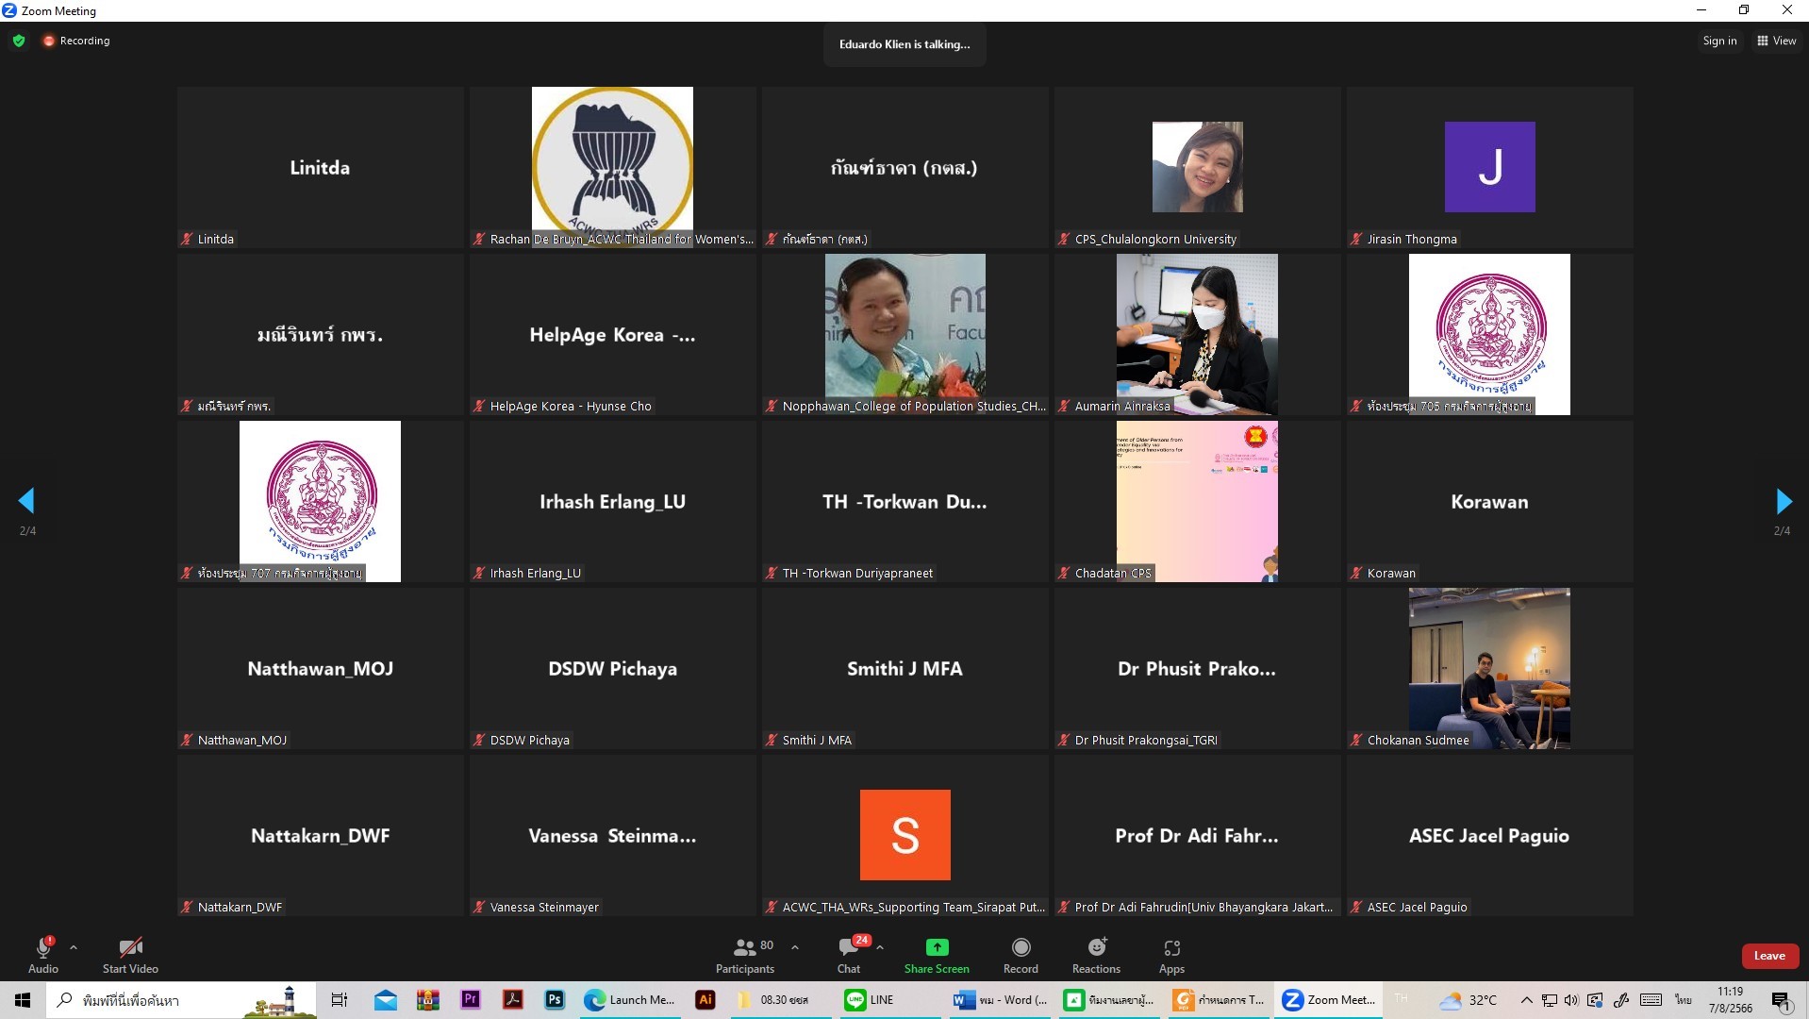Viewport: 1809px width, 1019px height.
Task: Expand the Participants options arrow
Action: [795, 947]
